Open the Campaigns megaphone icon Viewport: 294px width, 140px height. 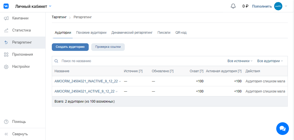tap(6, 18)
